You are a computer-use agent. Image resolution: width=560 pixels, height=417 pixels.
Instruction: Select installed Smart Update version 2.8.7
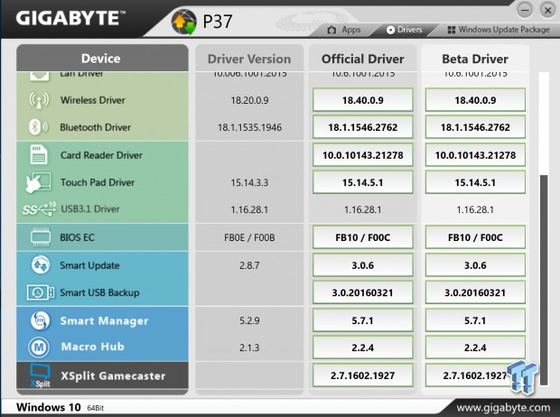click(249, 265)
